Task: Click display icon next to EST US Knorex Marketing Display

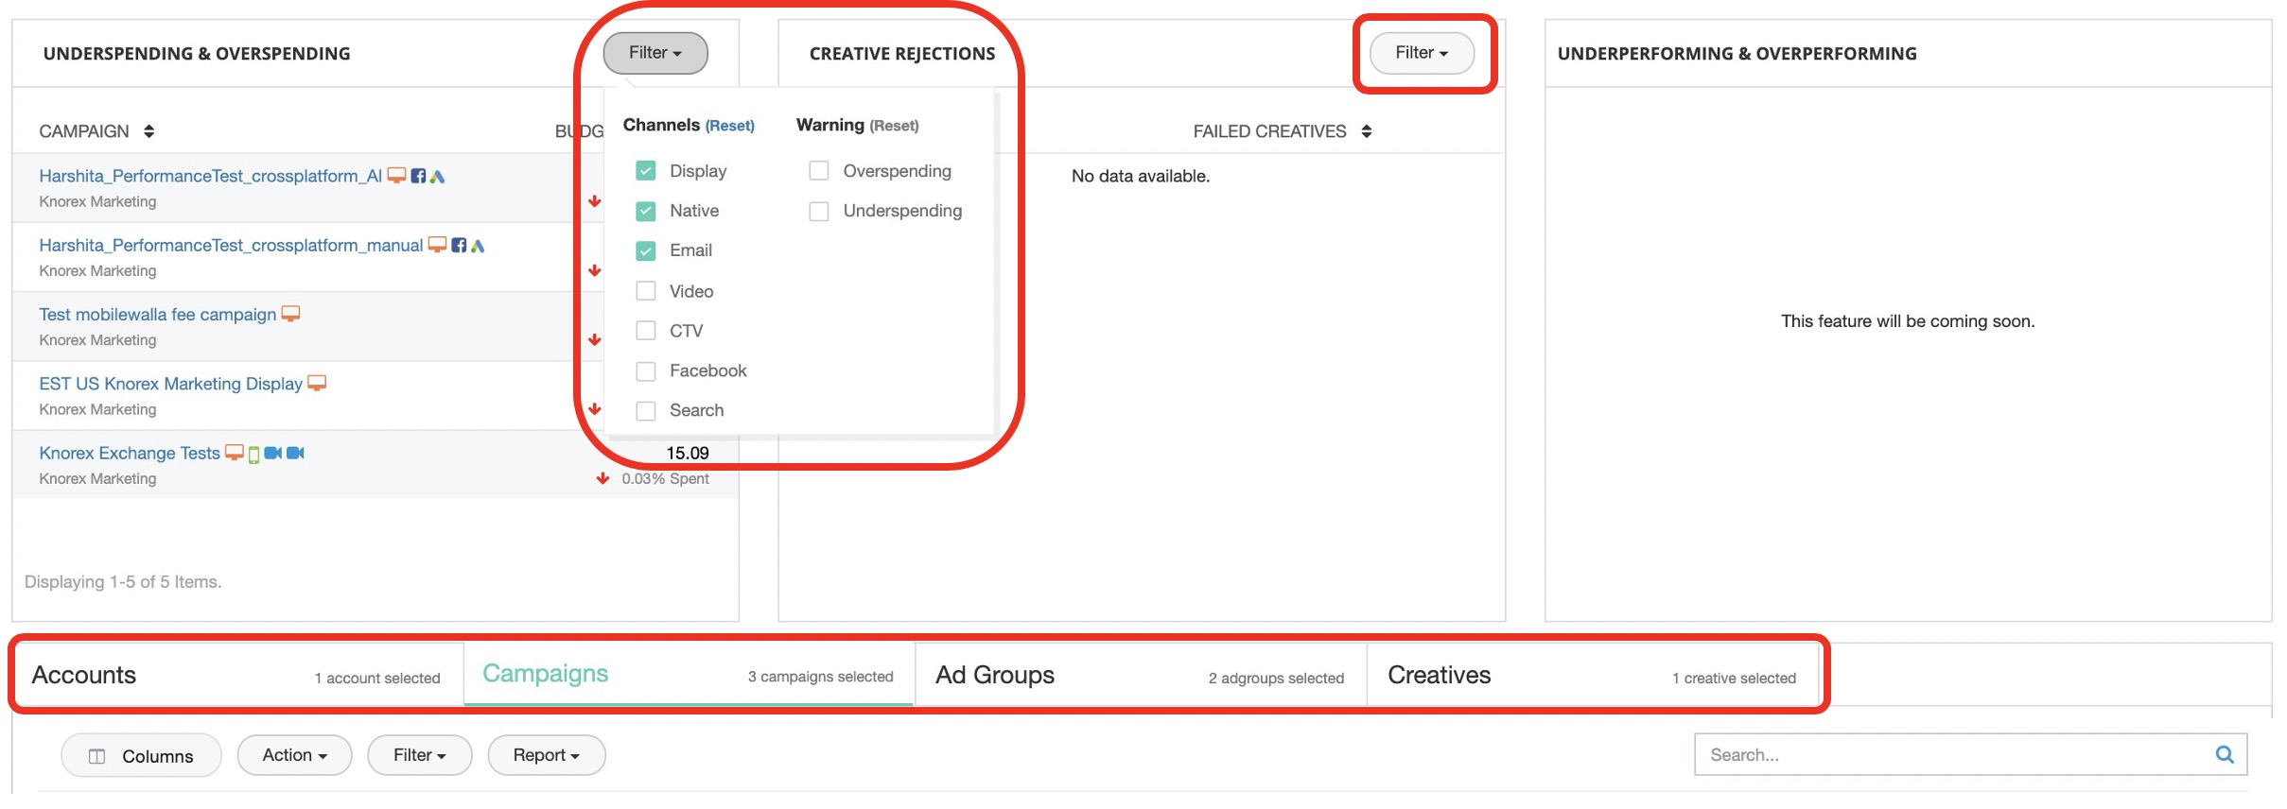Action: [x=317, y=383]
